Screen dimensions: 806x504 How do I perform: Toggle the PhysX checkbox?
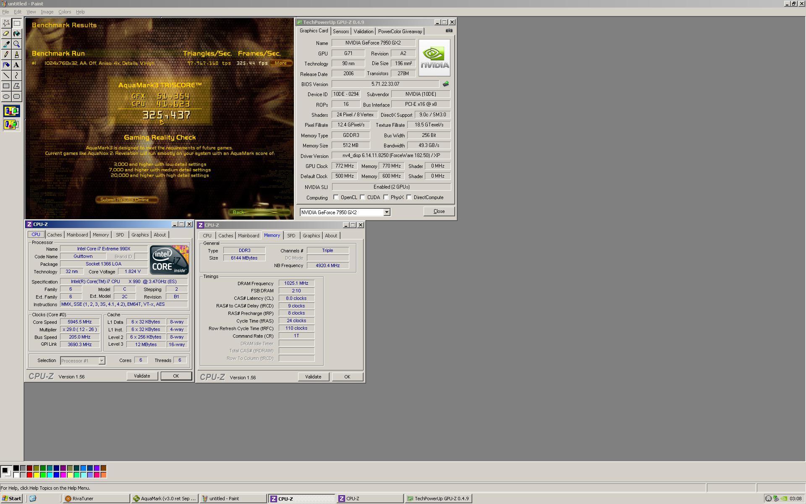pos(386,197)
